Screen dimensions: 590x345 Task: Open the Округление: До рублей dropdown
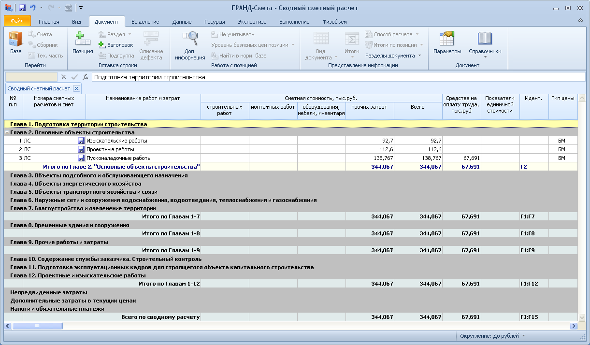coord(492,336)
